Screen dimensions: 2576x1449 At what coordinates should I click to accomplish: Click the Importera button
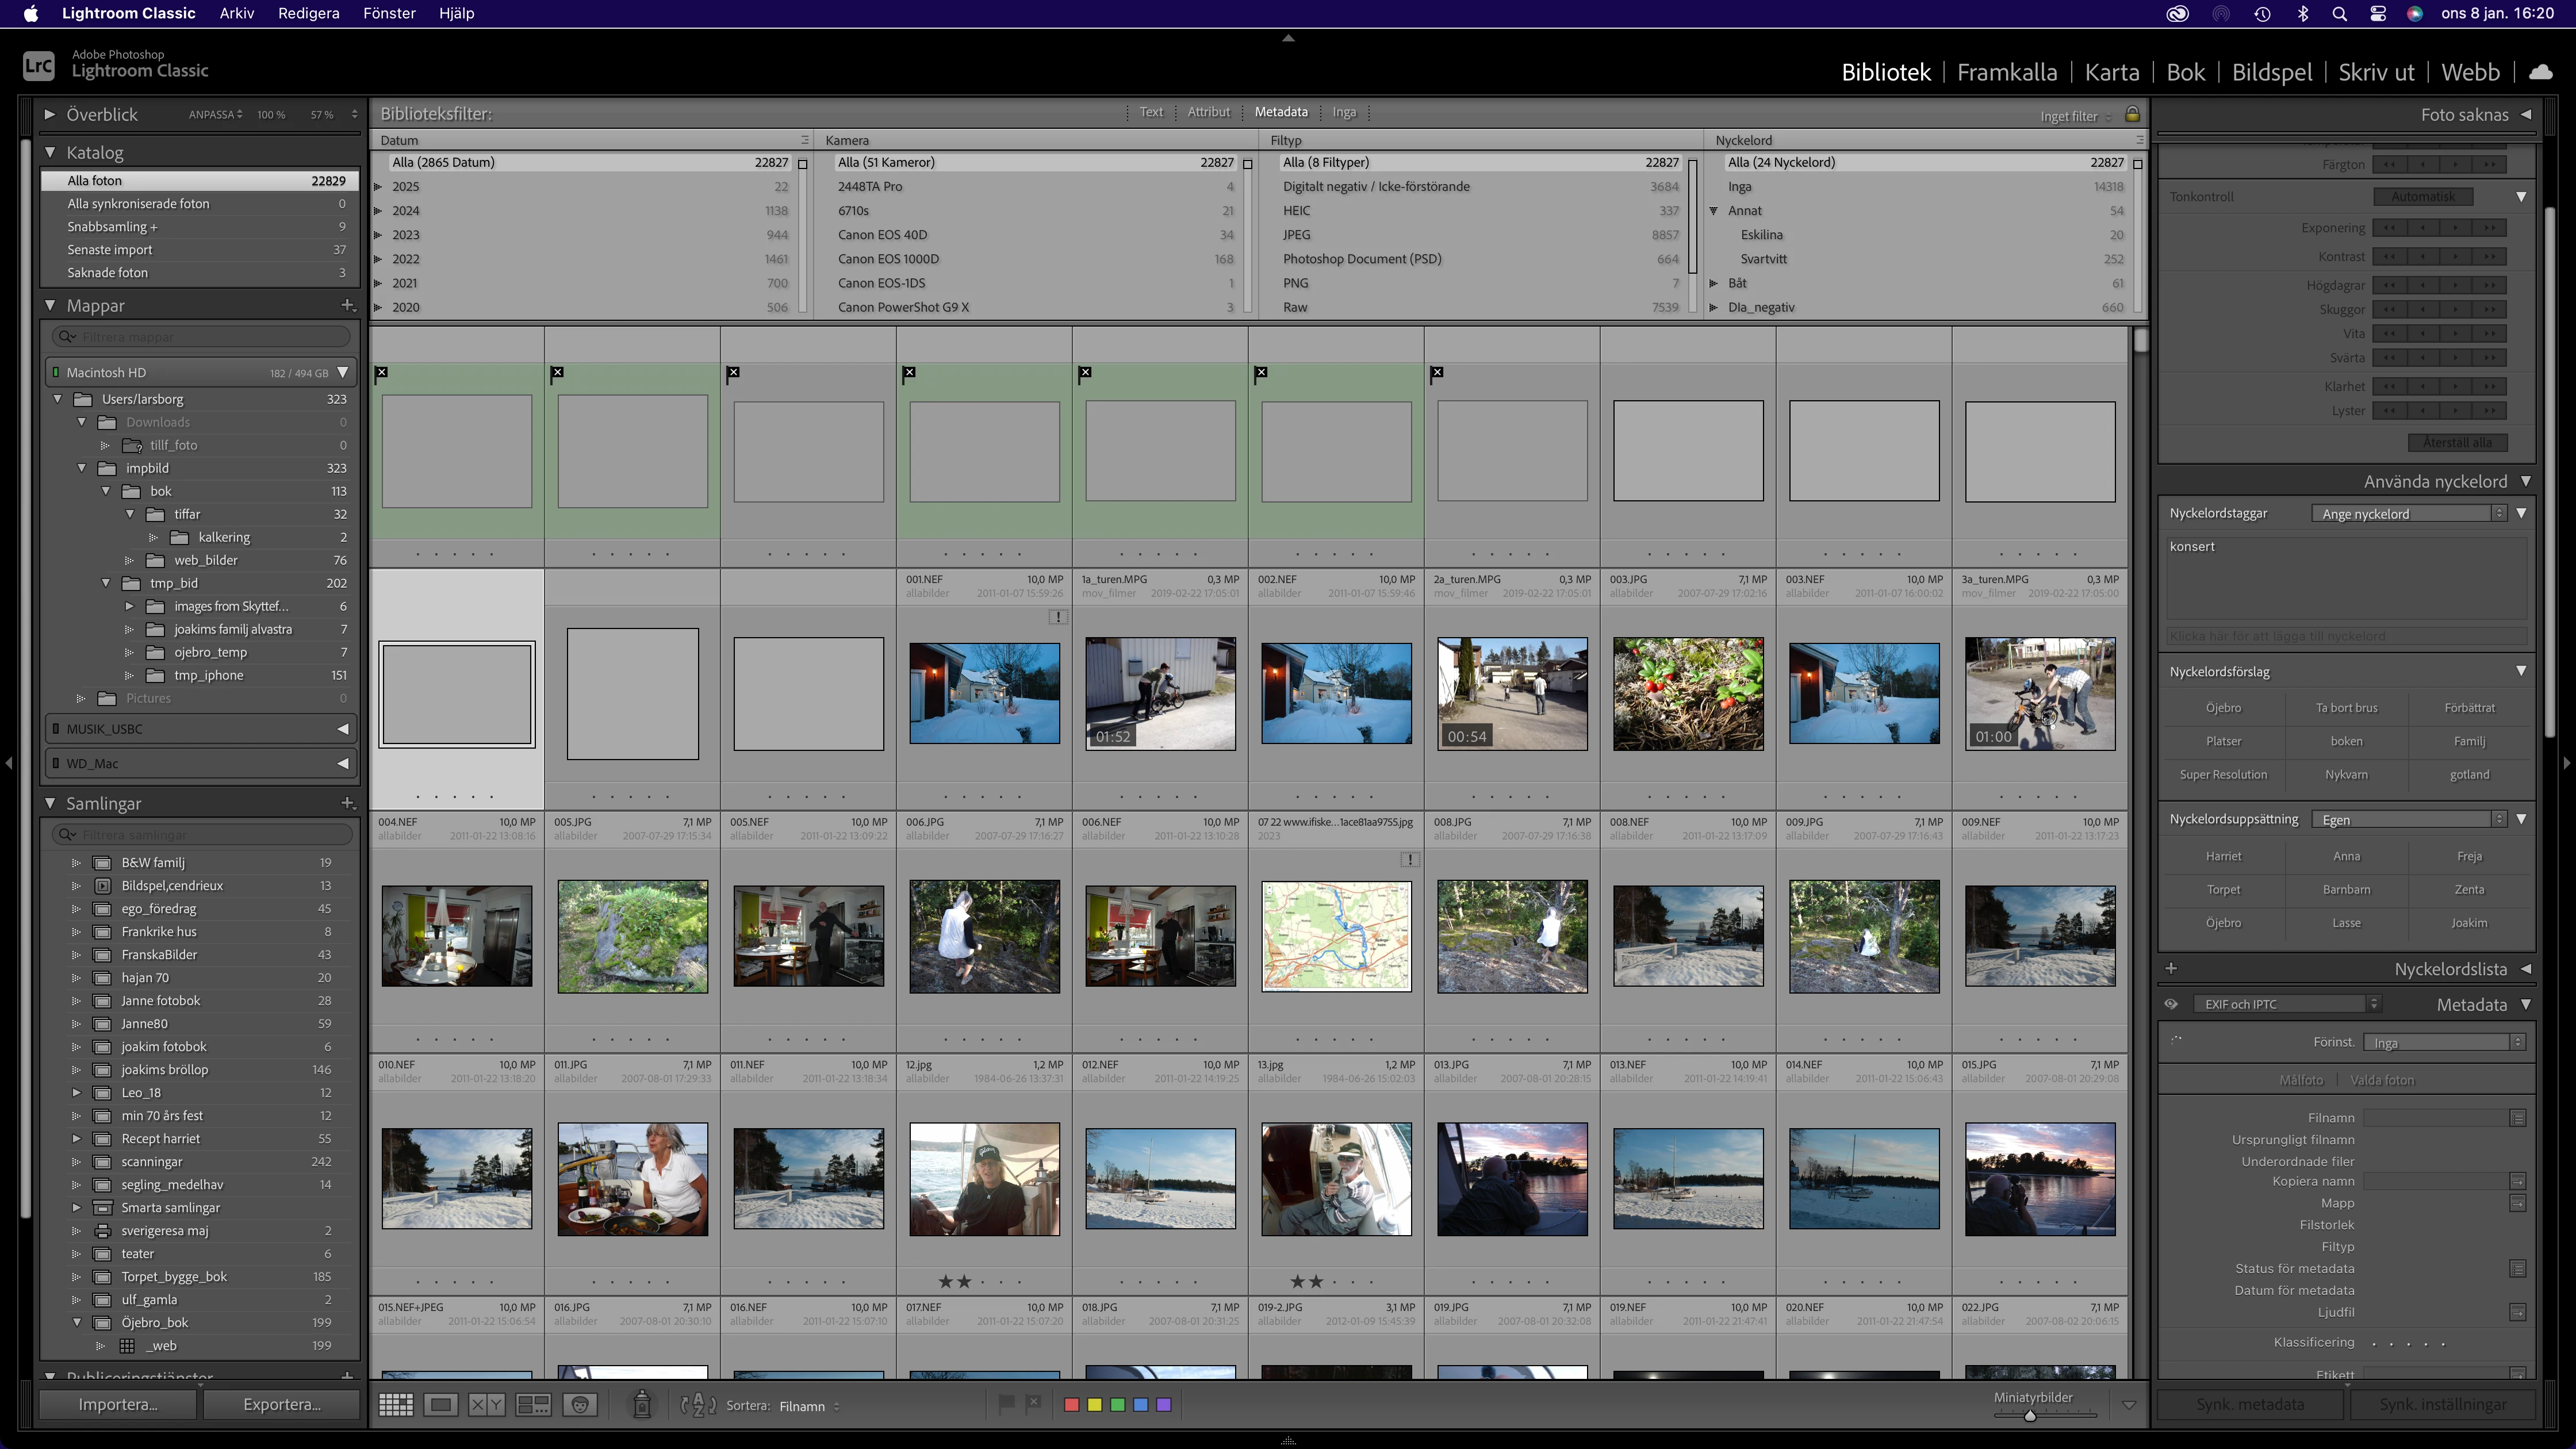click(x=117, y=1404)
